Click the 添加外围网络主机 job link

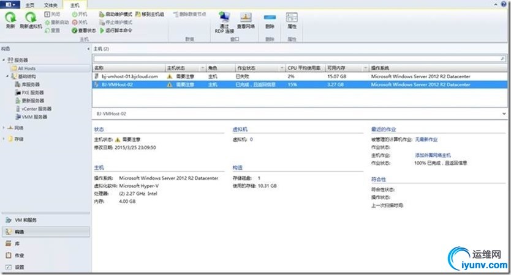click(433, 155)
